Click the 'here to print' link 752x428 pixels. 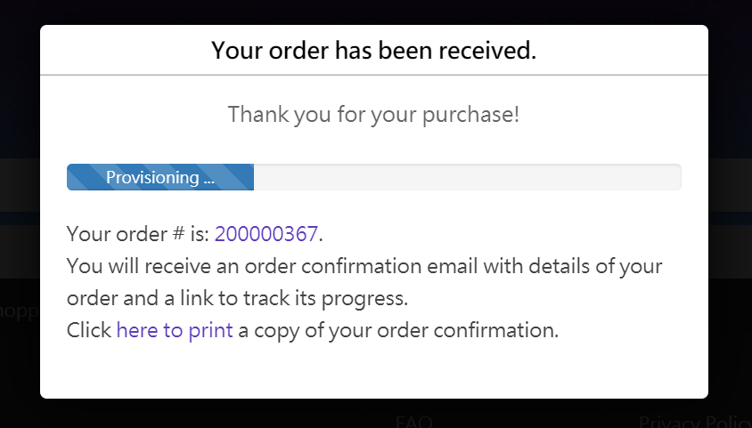(x=175, y=330)
